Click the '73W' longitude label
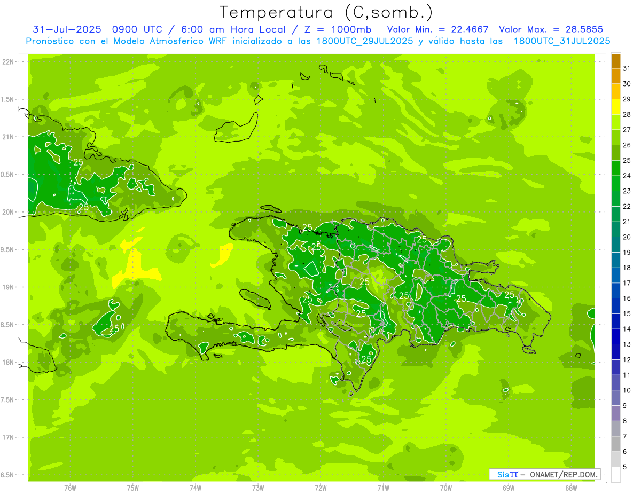Viewport: 641px width, 495px height. point(258,488)
